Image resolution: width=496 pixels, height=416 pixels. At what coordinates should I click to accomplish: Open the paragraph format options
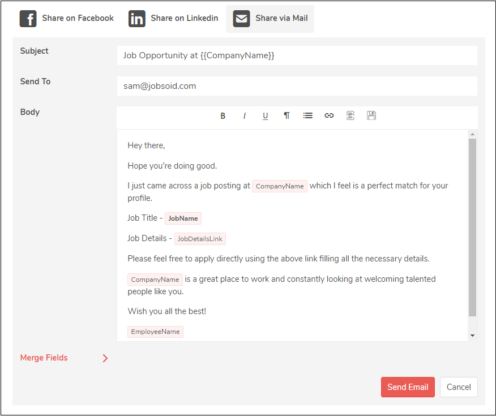tap(287, 115)
